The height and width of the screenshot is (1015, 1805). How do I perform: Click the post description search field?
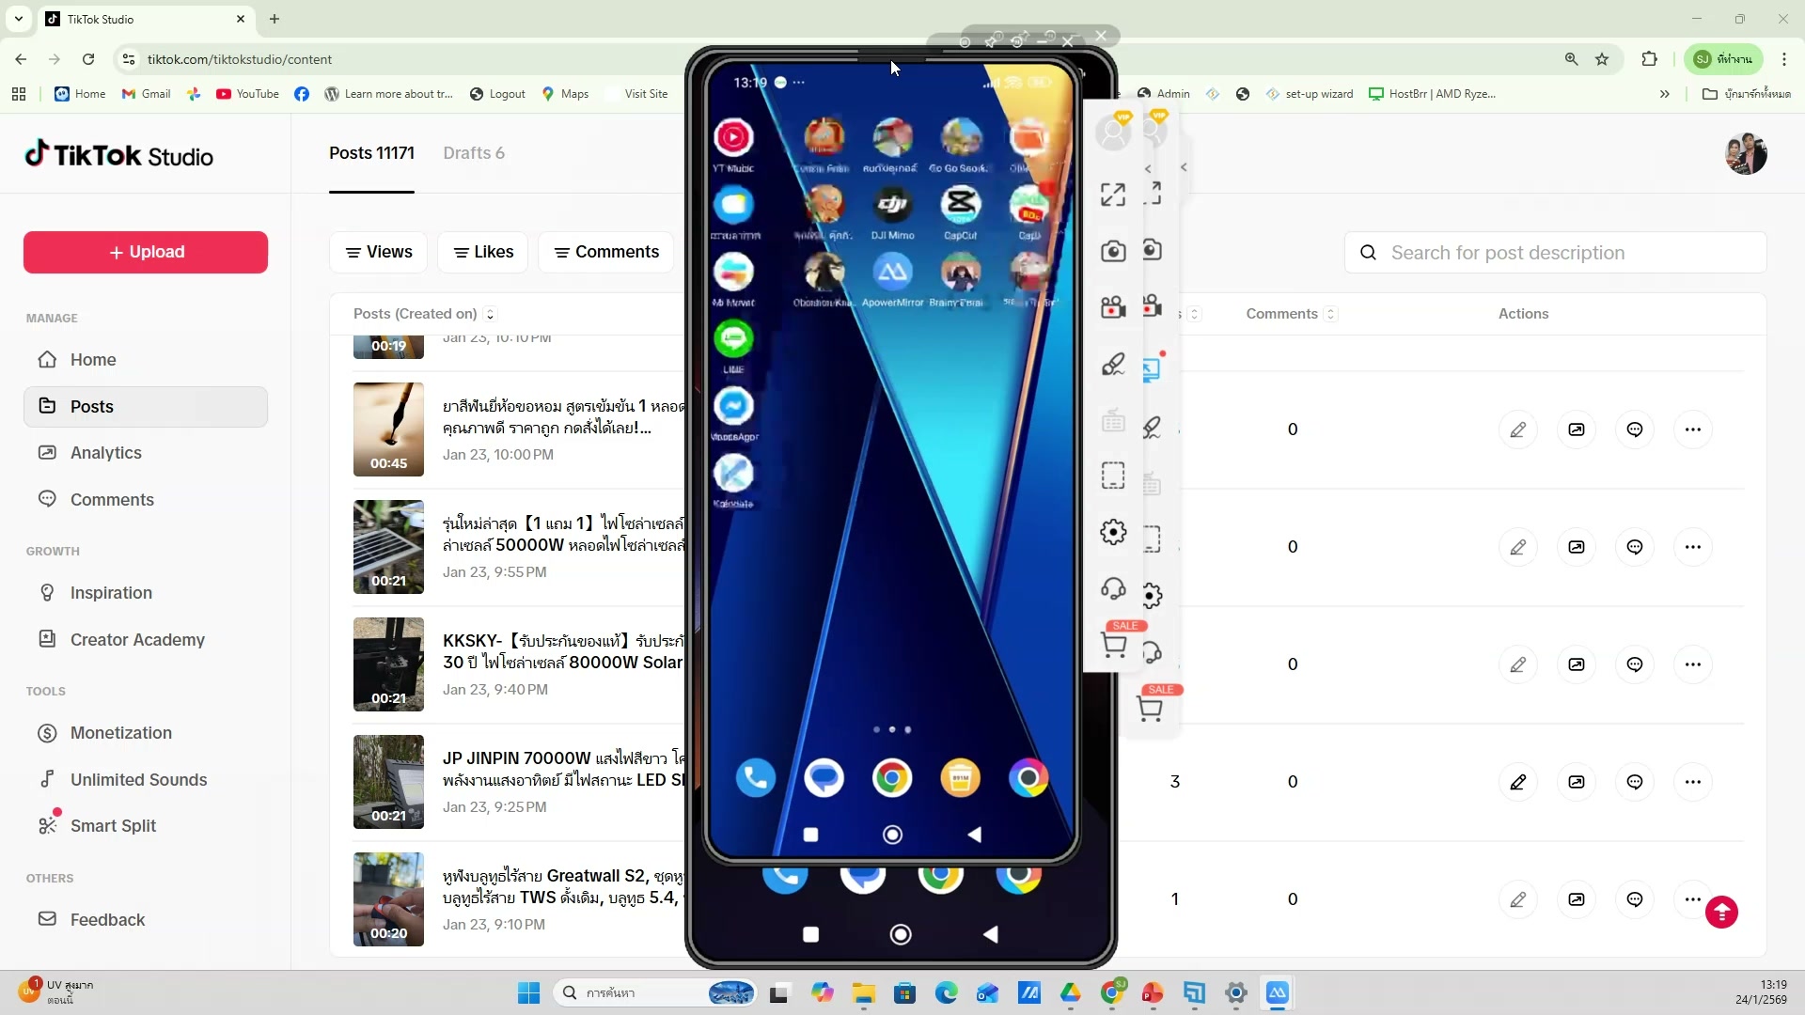tap(1556, 253)
